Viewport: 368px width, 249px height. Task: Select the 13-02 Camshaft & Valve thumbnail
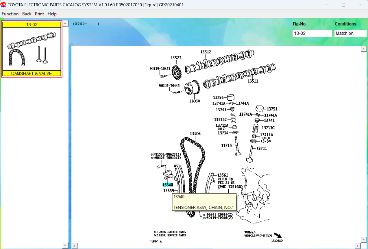tap(32, 49)
